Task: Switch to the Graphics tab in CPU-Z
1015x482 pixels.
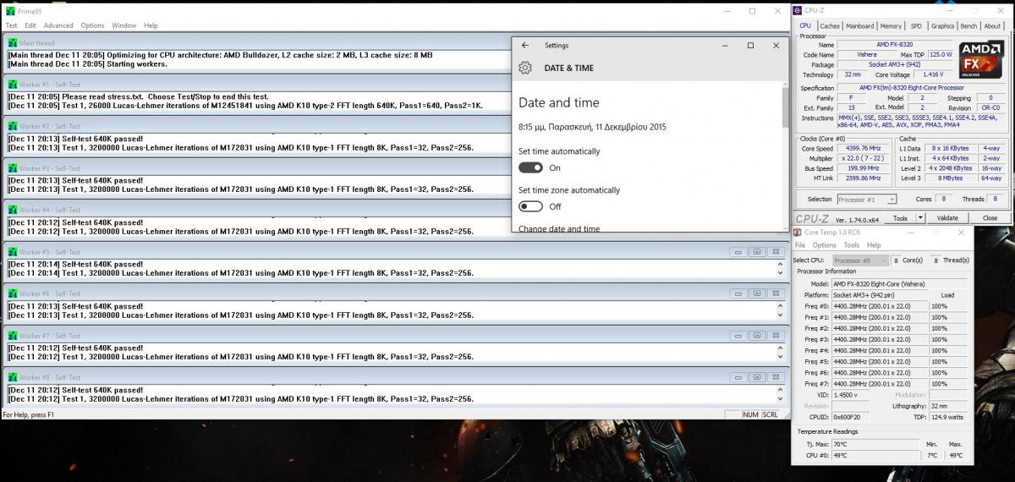Action: coord(942,26)
